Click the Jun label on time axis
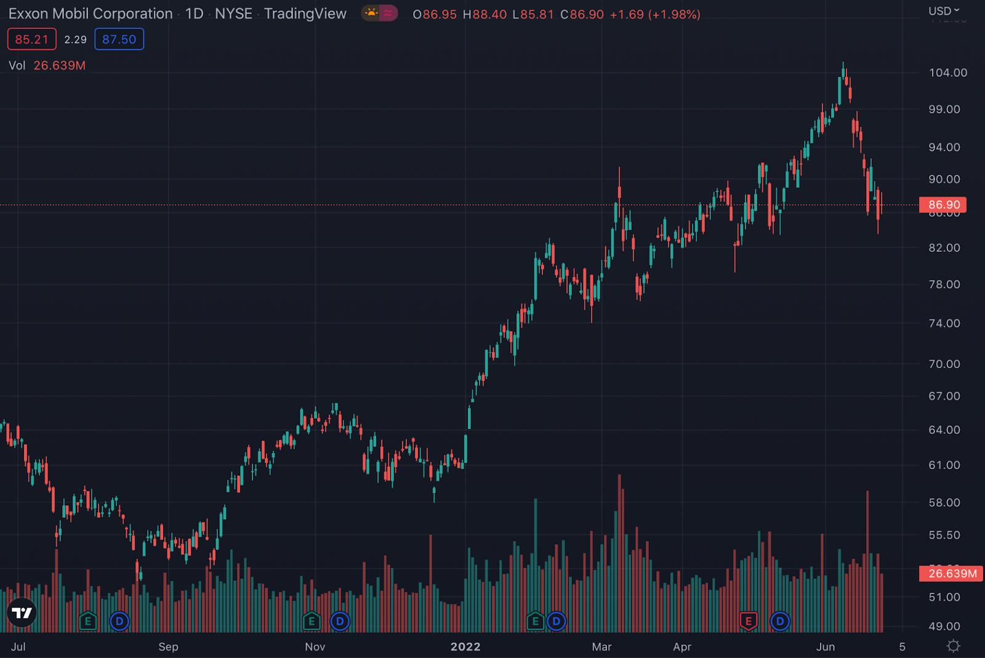 point(826,646)
